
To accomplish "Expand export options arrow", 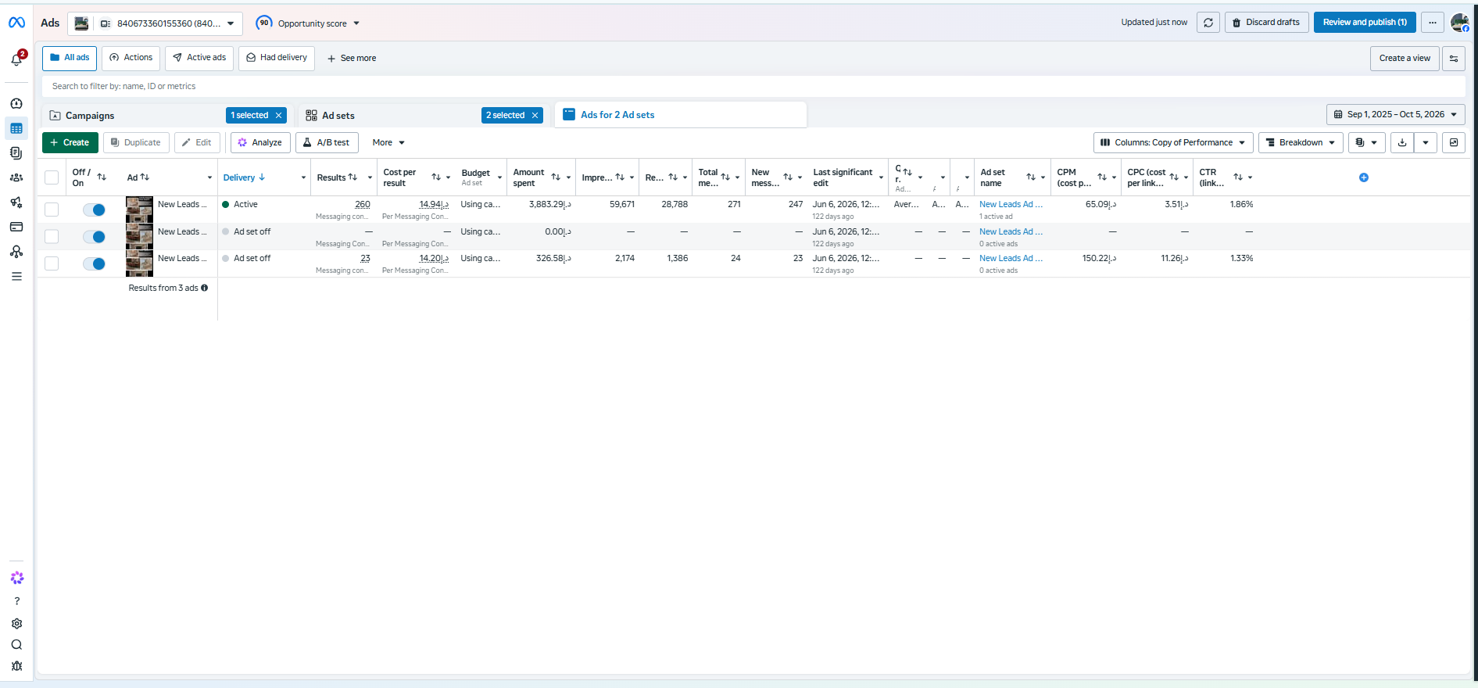I will click(1426, 142).
